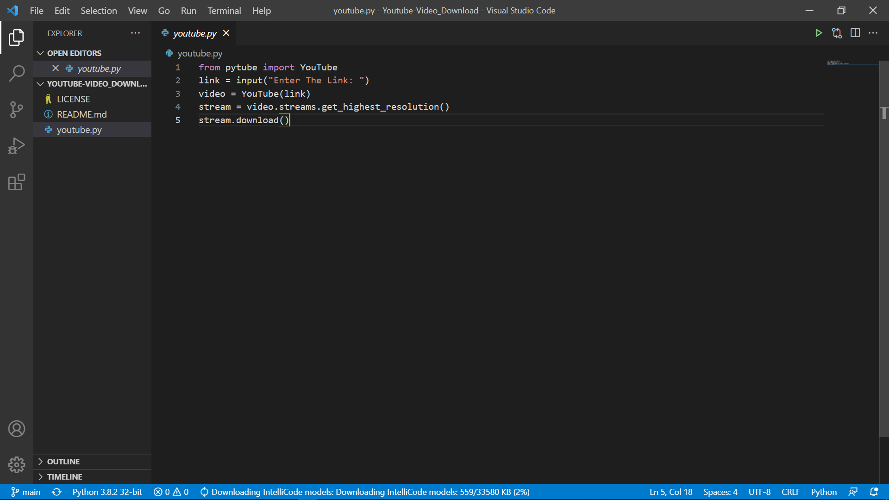Open the View menu
This screenshot has width=889, height=500.
138,10
